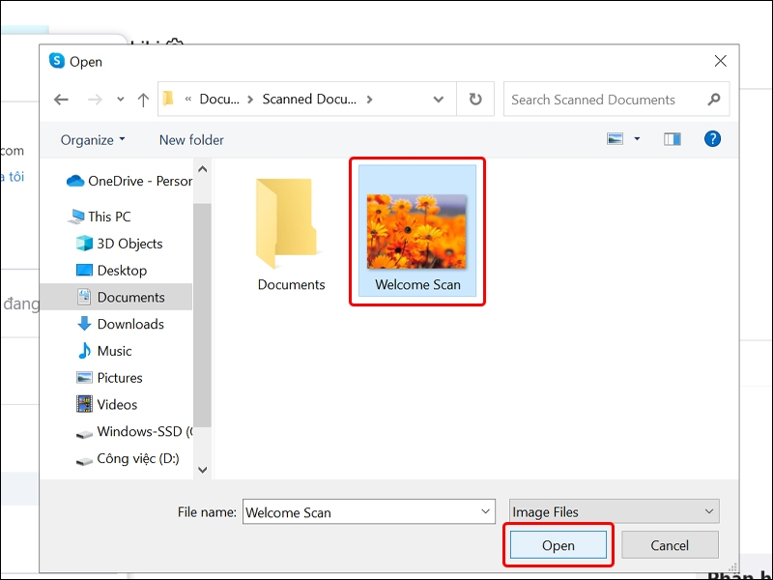The width and height of the screenshot is (773, 580).
Task: Click the search magnifier icon
Action: (x=713, y=100)
